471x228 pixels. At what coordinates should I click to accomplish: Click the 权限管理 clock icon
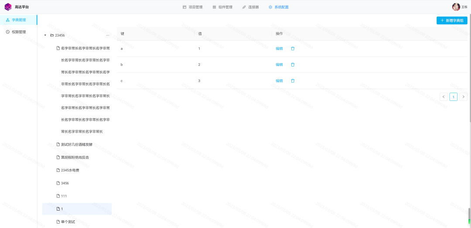pos(8,32)
